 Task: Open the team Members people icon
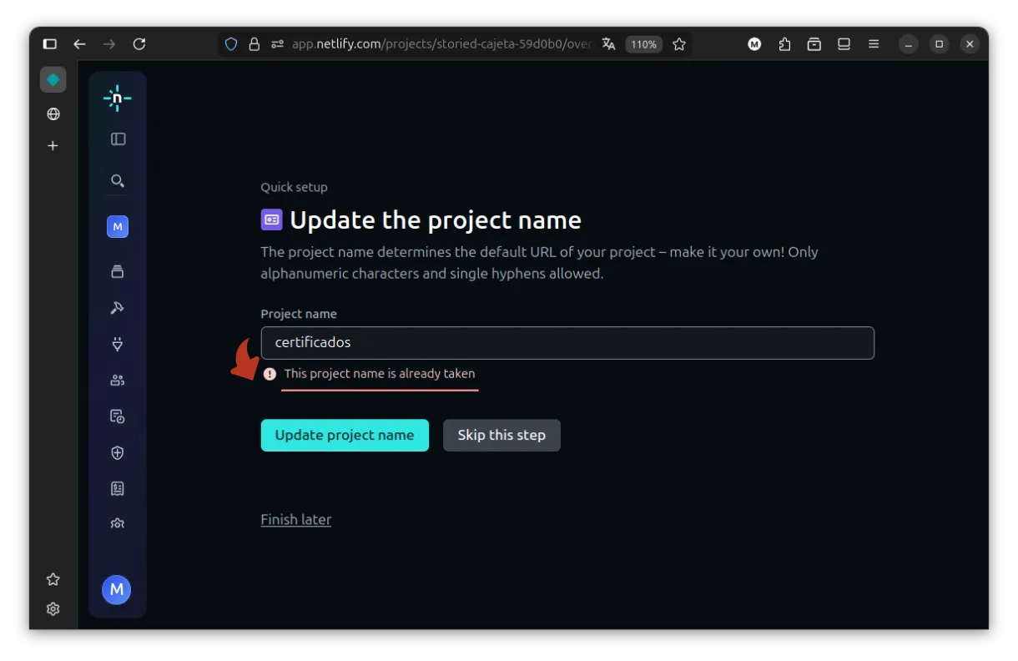(118, 381)
